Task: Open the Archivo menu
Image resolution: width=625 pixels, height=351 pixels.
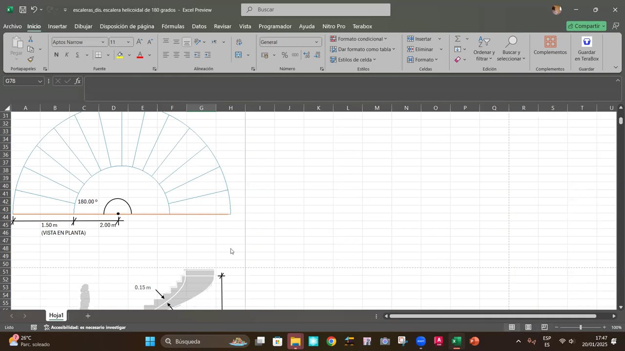Action: pos(12,26)
